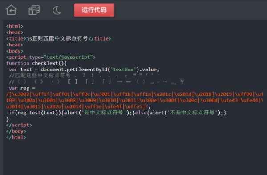Image resolution: width=267 pixels, height=175 pixels.
Task: Click the function checkText(){ line
Action: pos(36,63)
